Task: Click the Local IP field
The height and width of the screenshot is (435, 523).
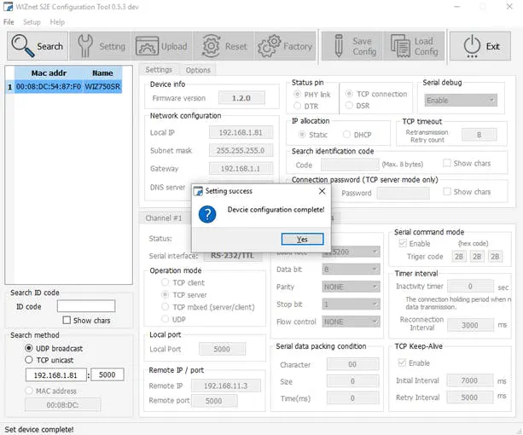Action: 241,132
